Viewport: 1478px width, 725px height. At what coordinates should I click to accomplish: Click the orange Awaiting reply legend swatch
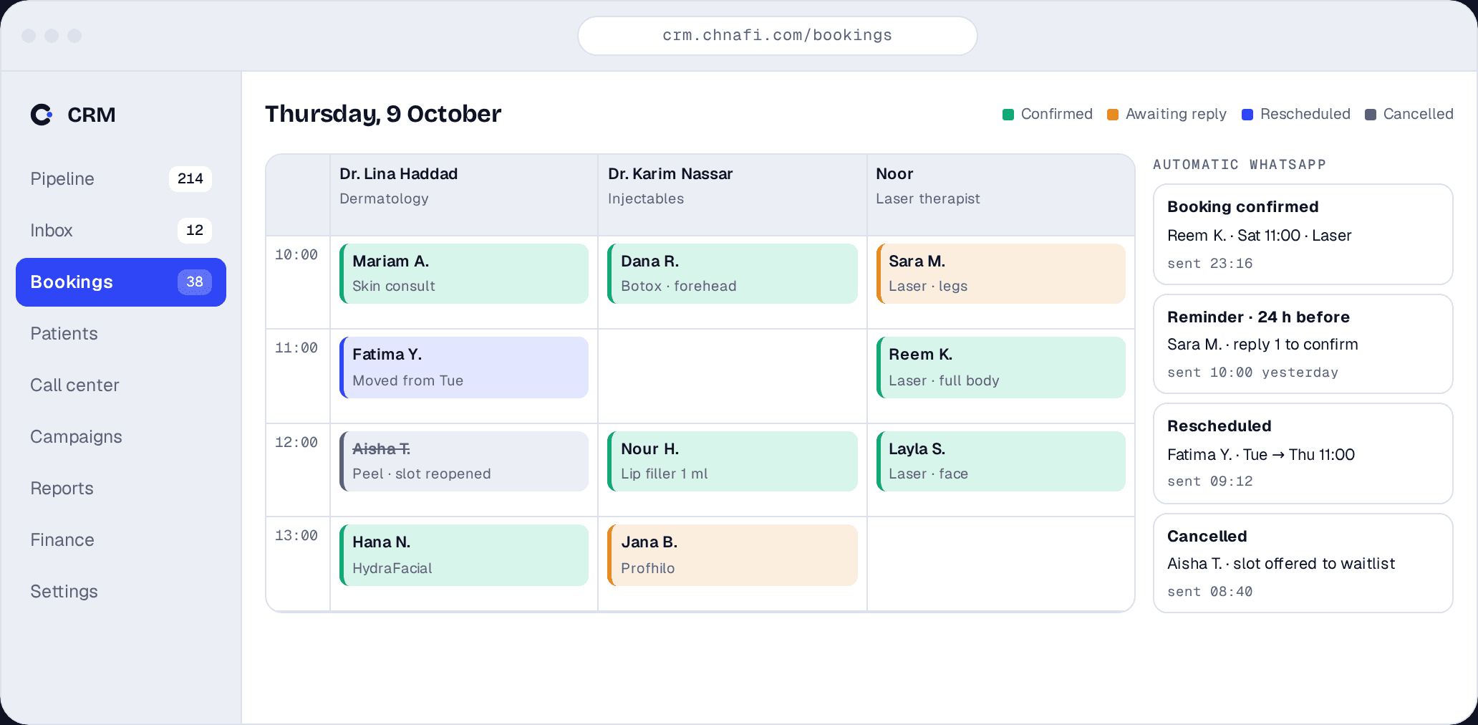[x=1113, y=115]
